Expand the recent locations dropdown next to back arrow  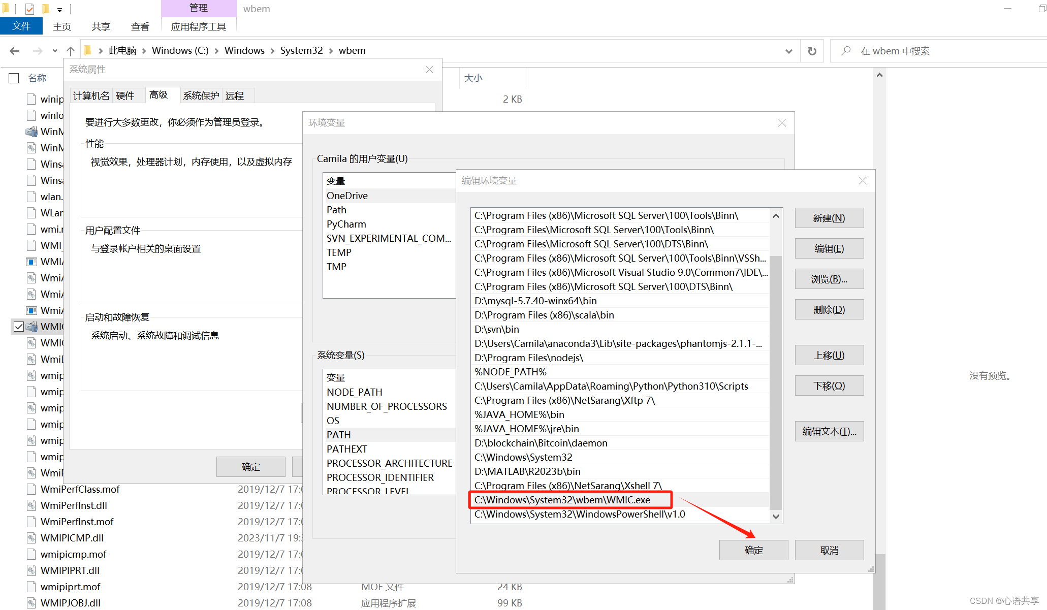(x=55, y=50)
